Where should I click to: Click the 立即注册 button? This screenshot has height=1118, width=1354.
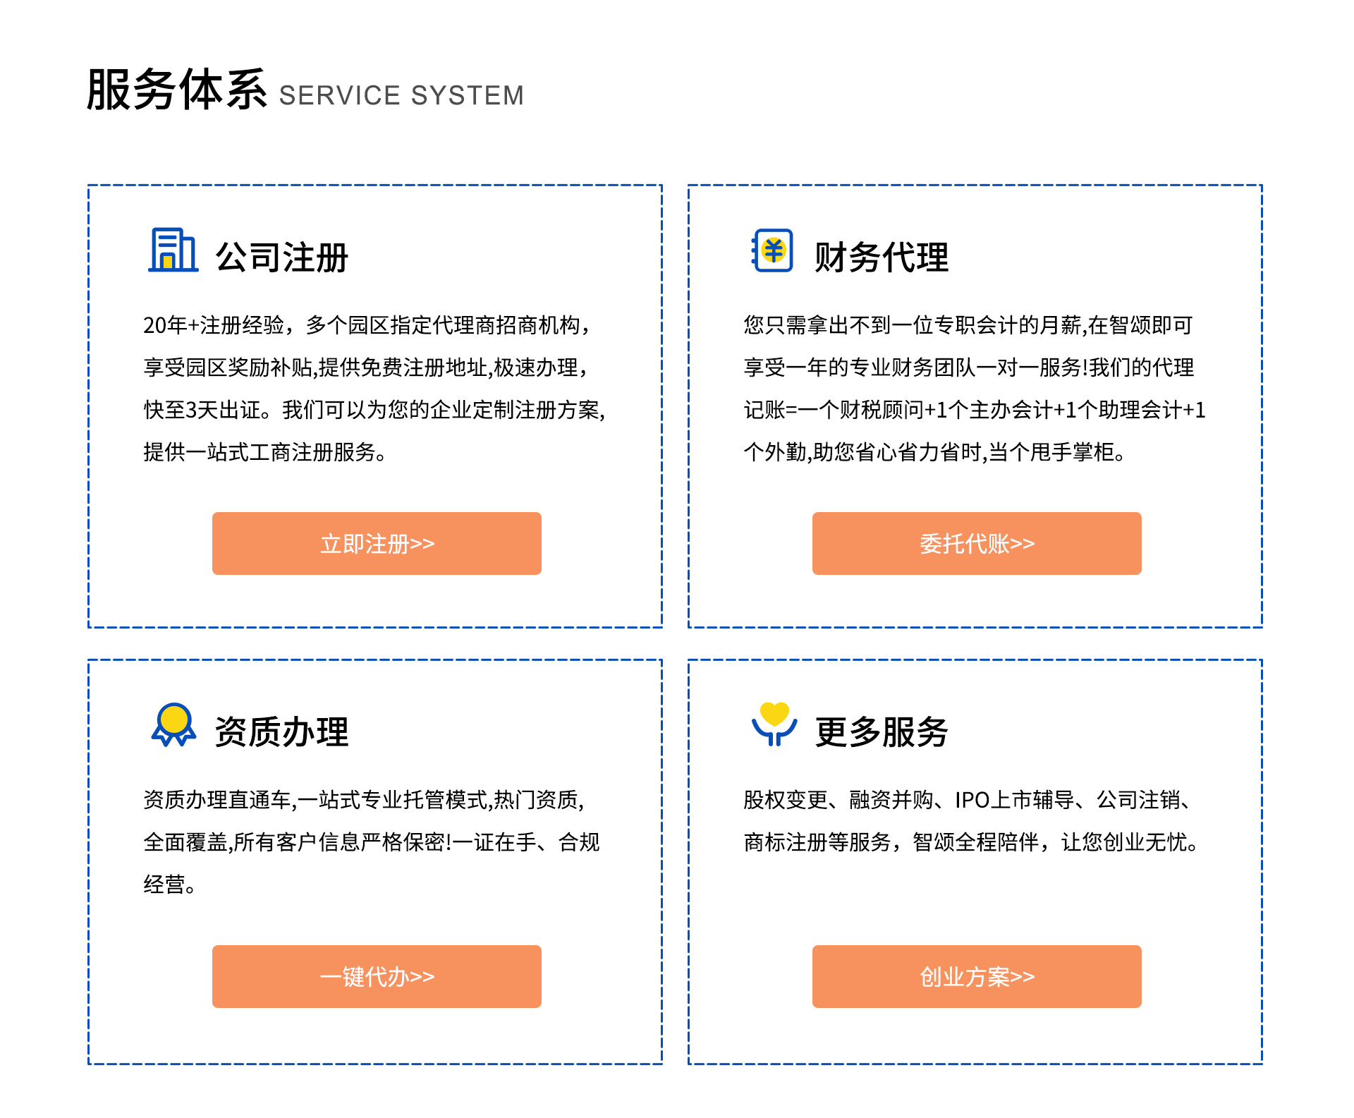(377, 543)
